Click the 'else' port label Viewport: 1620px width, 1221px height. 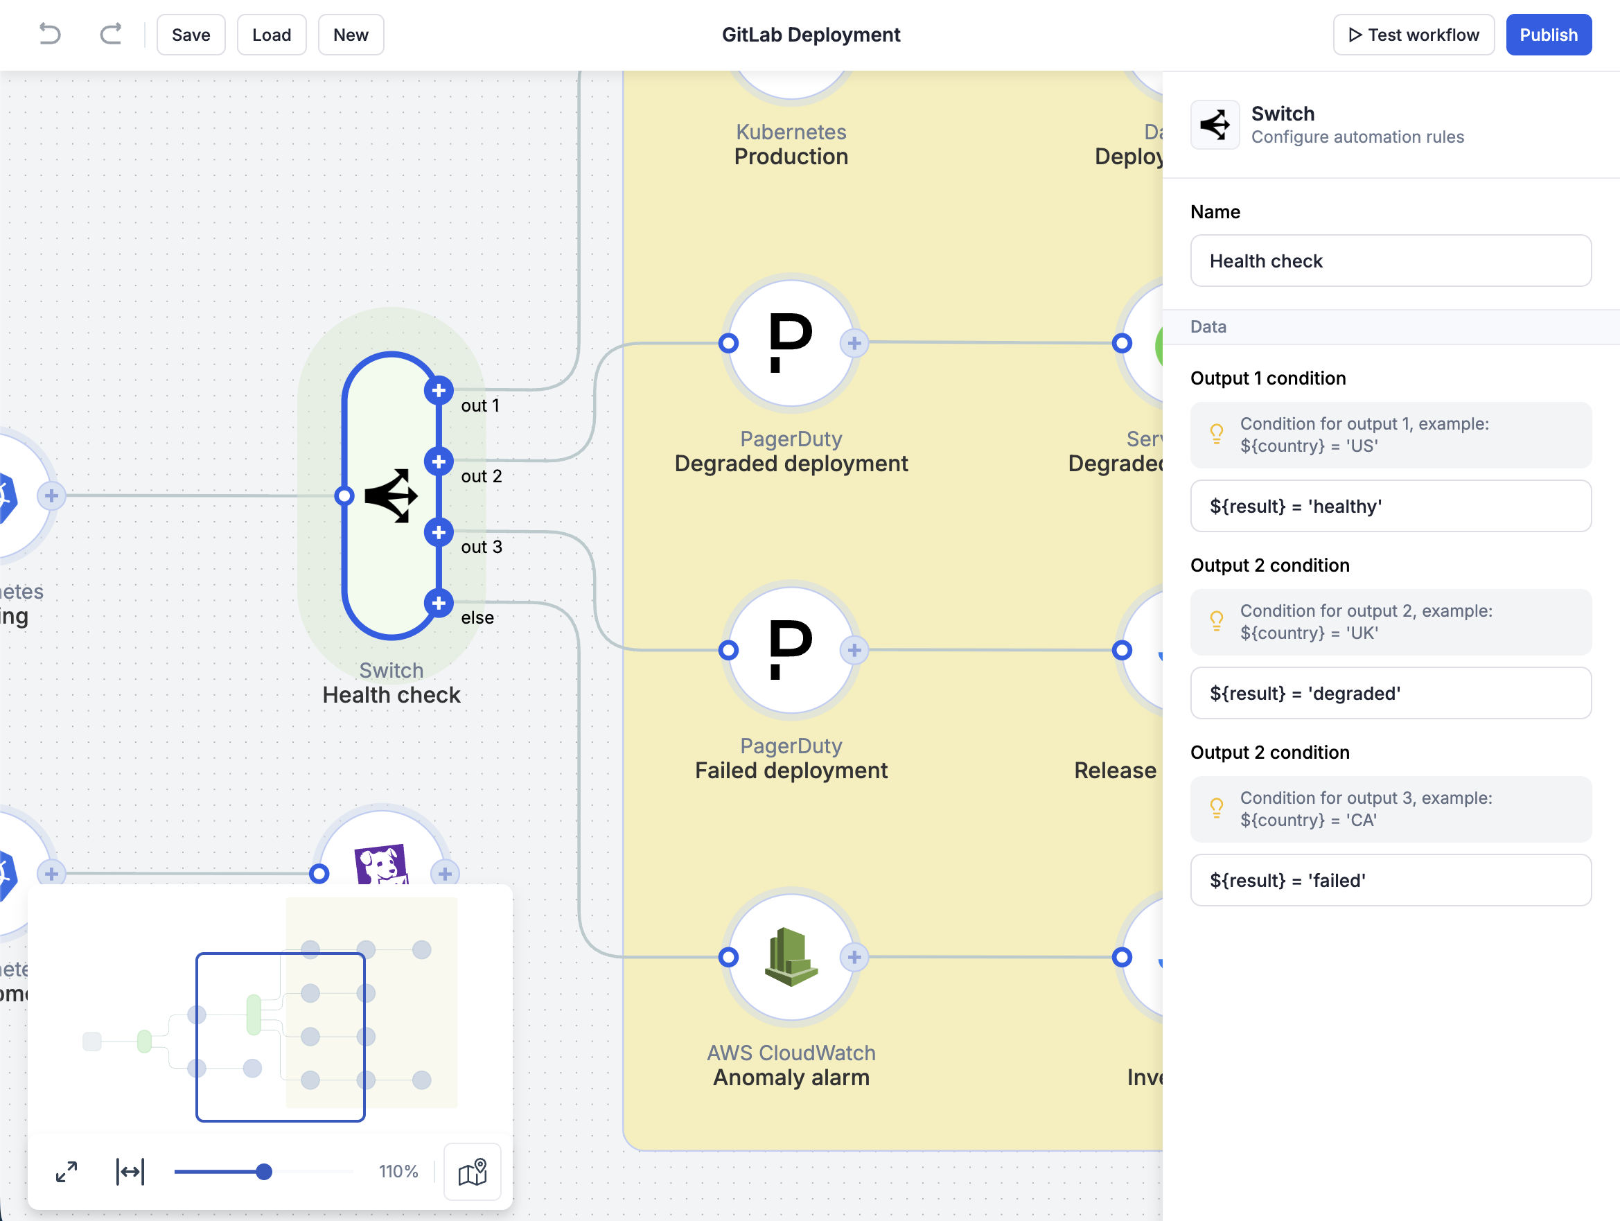(x=477, y=617)
